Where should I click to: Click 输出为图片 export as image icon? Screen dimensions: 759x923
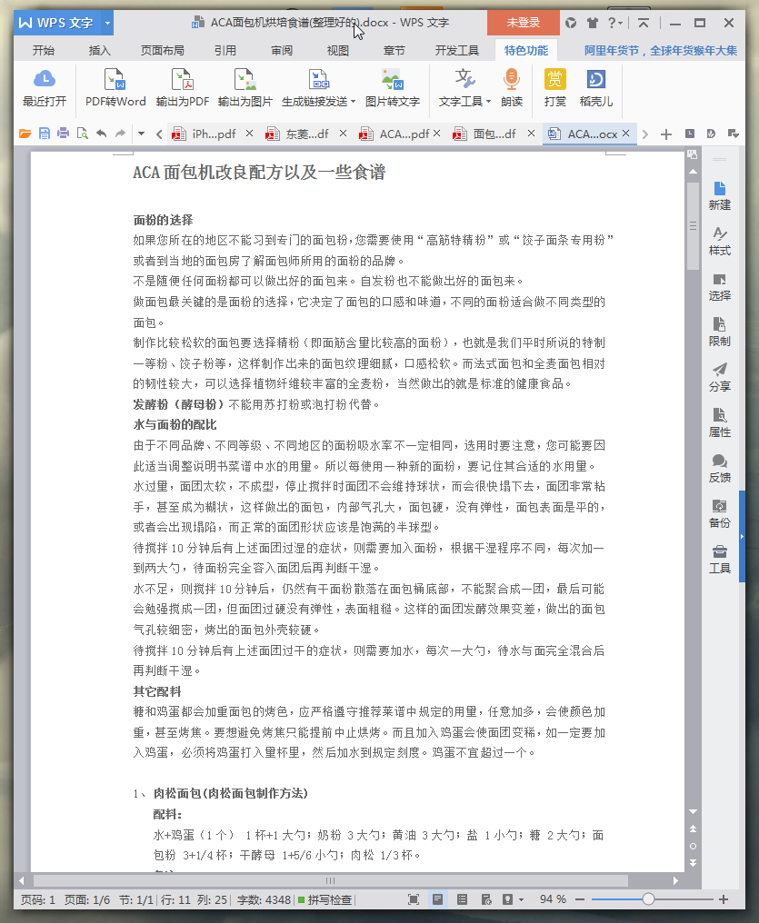[245, 88]
